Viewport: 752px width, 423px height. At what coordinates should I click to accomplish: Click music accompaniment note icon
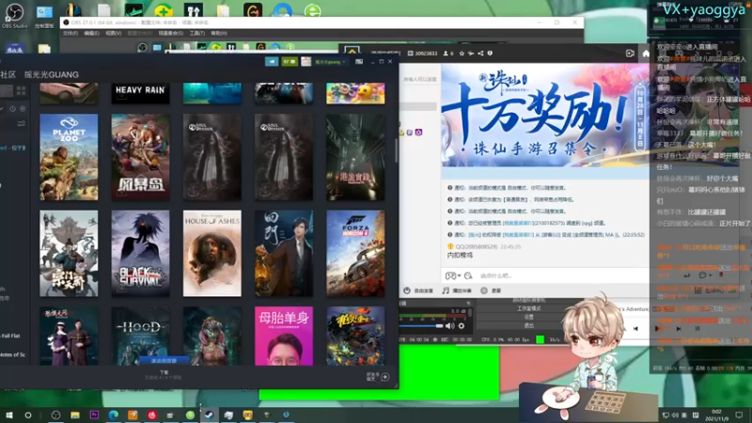(x=446, y=290)
